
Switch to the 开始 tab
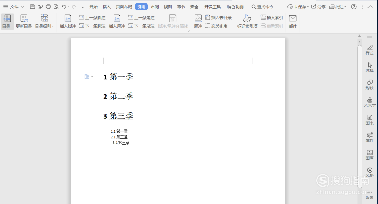(x=93, y=7)
